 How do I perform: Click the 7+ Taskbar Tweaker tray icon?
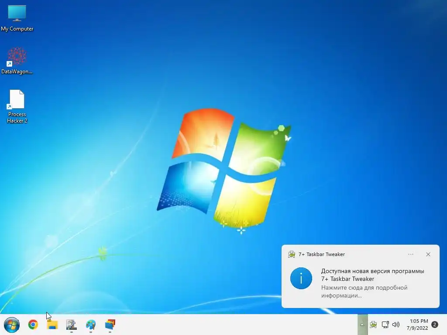[x=373, y=325]
